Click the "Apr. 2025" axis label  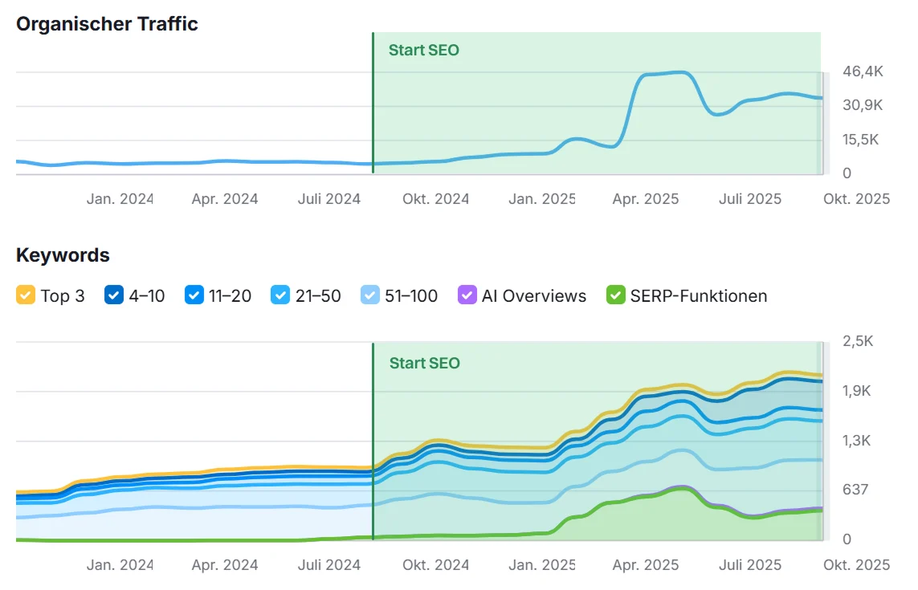(645, 198)
